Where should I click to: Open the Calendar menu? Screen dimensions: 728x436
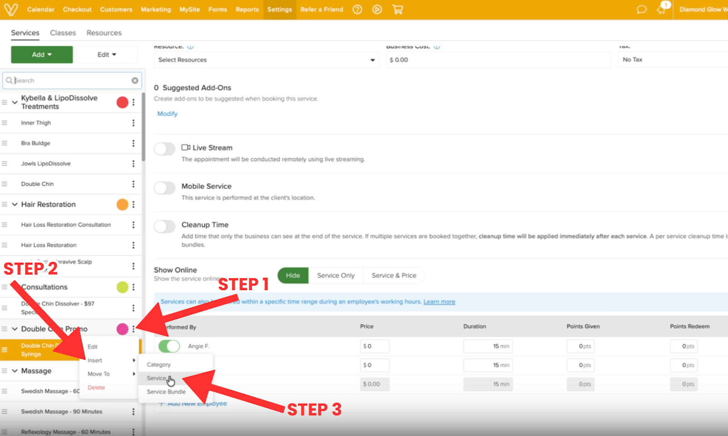[x=40, y=10]
